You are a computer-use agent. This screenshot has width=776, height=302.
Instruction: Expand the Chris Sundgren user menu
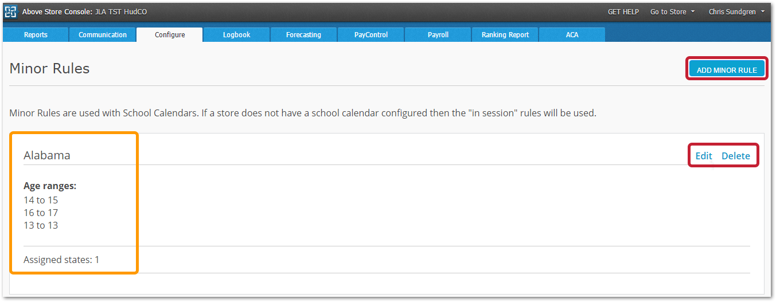point(736,12)
